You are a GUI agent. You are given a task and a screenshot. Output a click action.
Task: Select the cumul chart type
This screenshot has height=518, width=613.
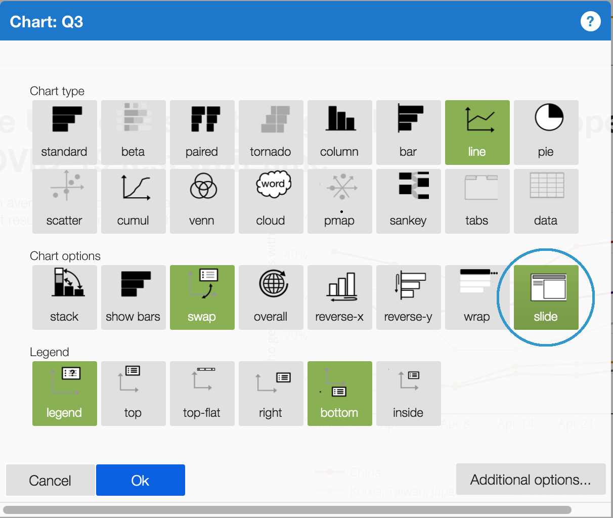(133, 201)
